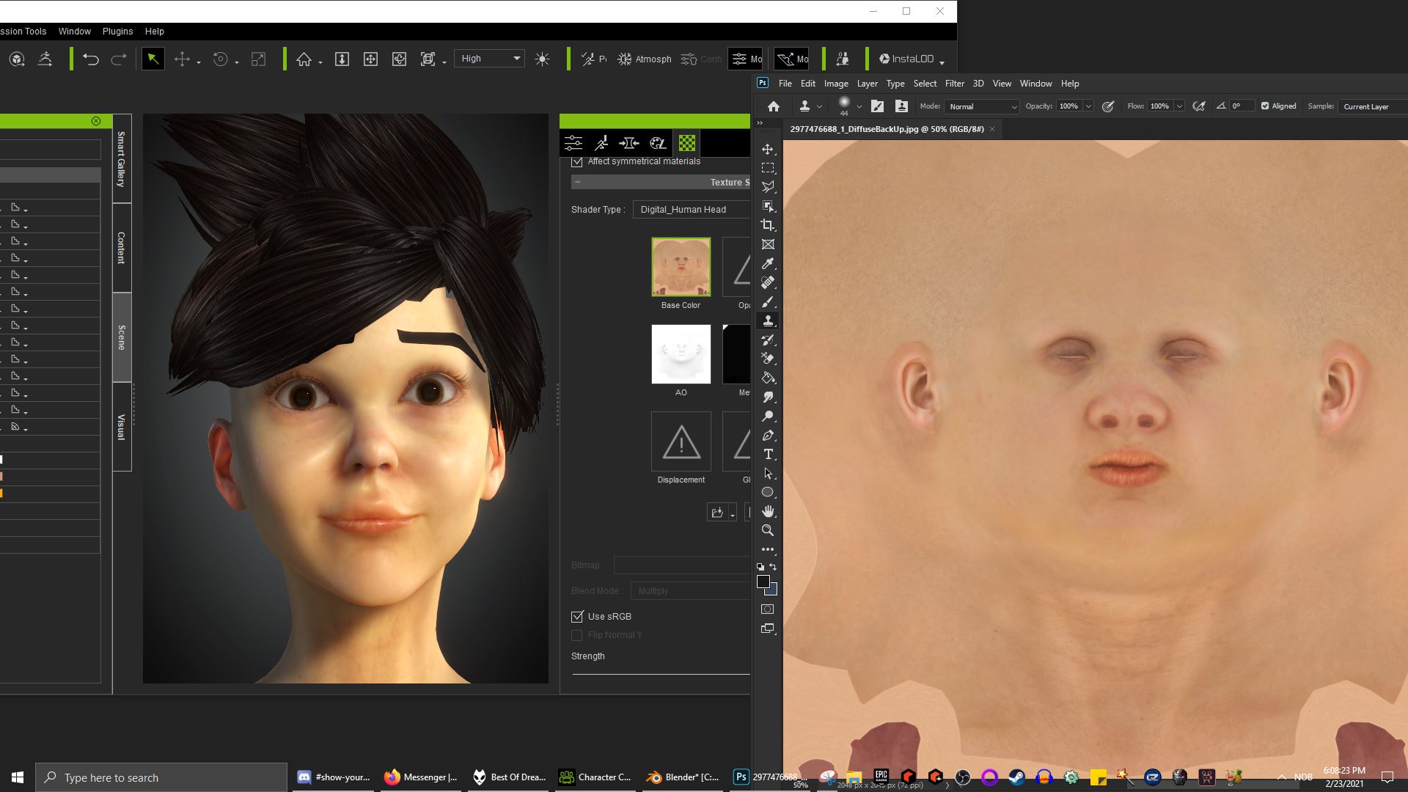Open the Sample Current Layer dropdown
This screenshot has height=792, width=1408.
click(1373, 107)
